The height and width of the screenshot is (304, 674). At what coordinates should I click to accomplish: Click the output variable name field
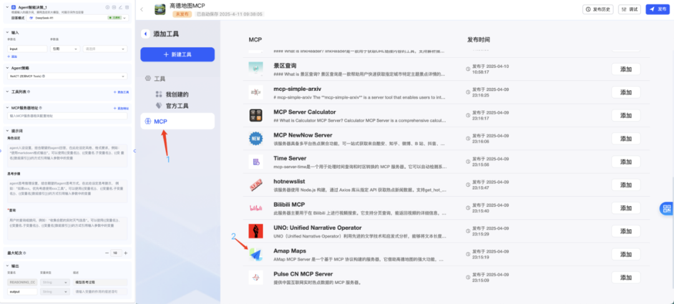click(x=22, y=292)
